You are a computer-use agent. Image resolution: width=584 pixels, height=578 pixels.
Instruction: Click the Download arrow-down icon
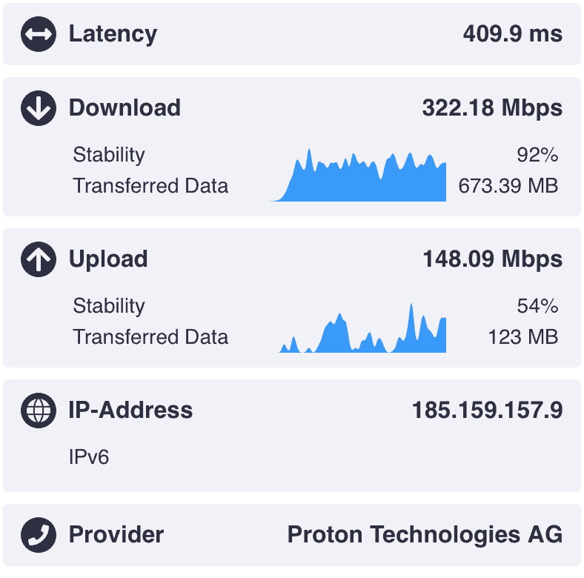pyautogui.click(x=39, y=108)
